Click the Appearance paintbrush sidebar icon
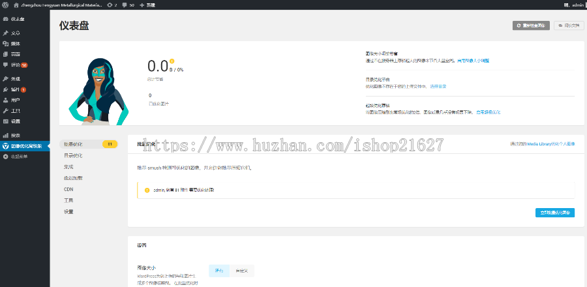This screenshot has width=587, height=287. (6, 79)
